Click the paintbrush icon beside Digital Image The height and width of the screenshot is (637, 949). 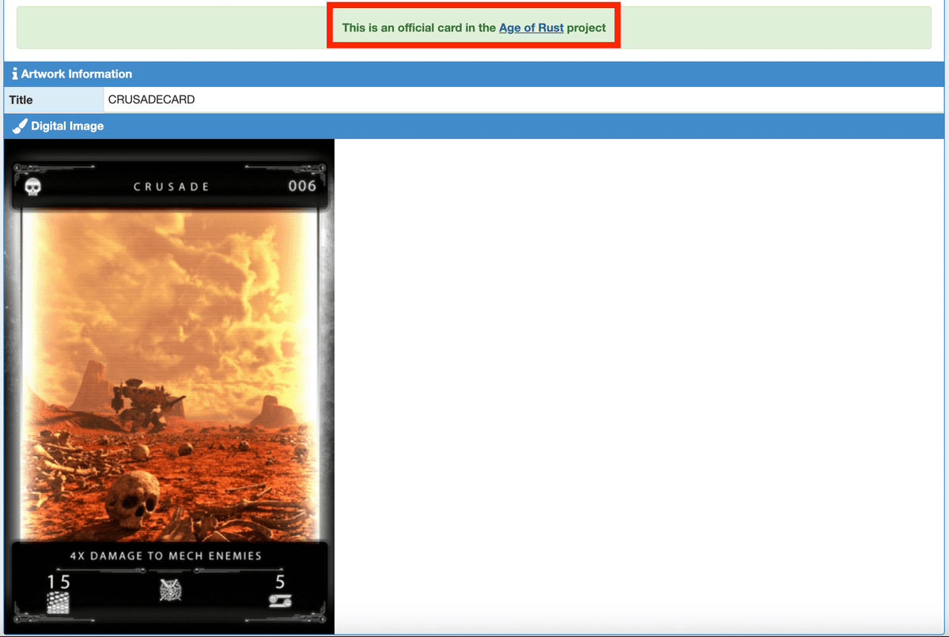[20, 126]
